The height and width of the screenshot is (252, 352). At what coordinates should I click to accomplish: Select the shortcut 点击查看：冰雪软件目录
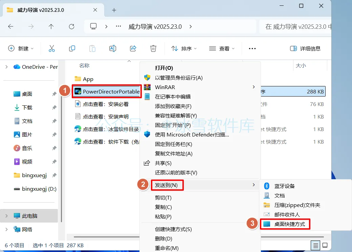tap(107, 129)
